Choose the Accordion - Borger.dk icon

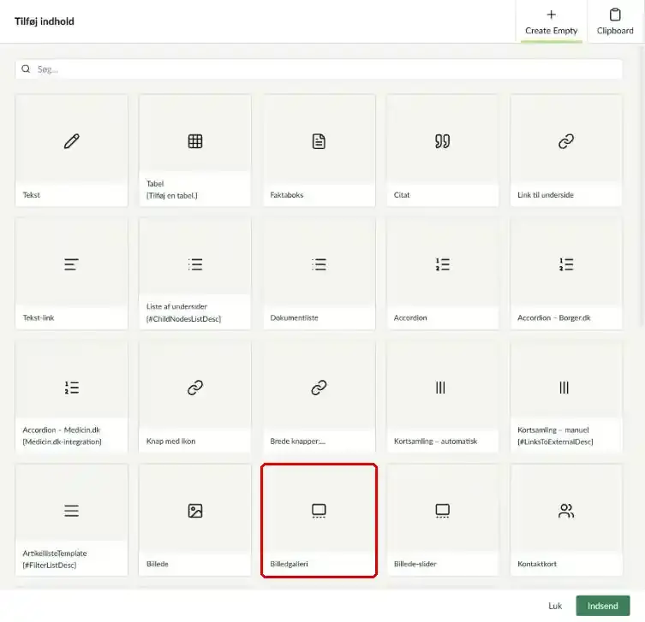tap(566, 264)
